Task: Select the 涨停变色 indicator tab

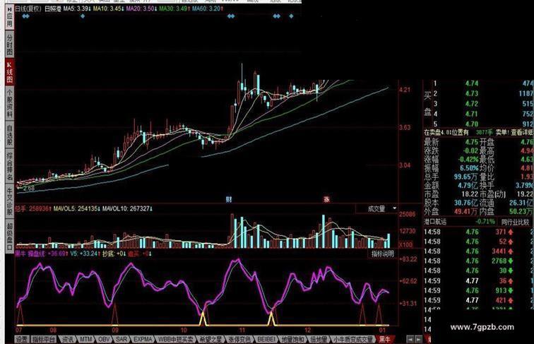Action: [239, 339]
